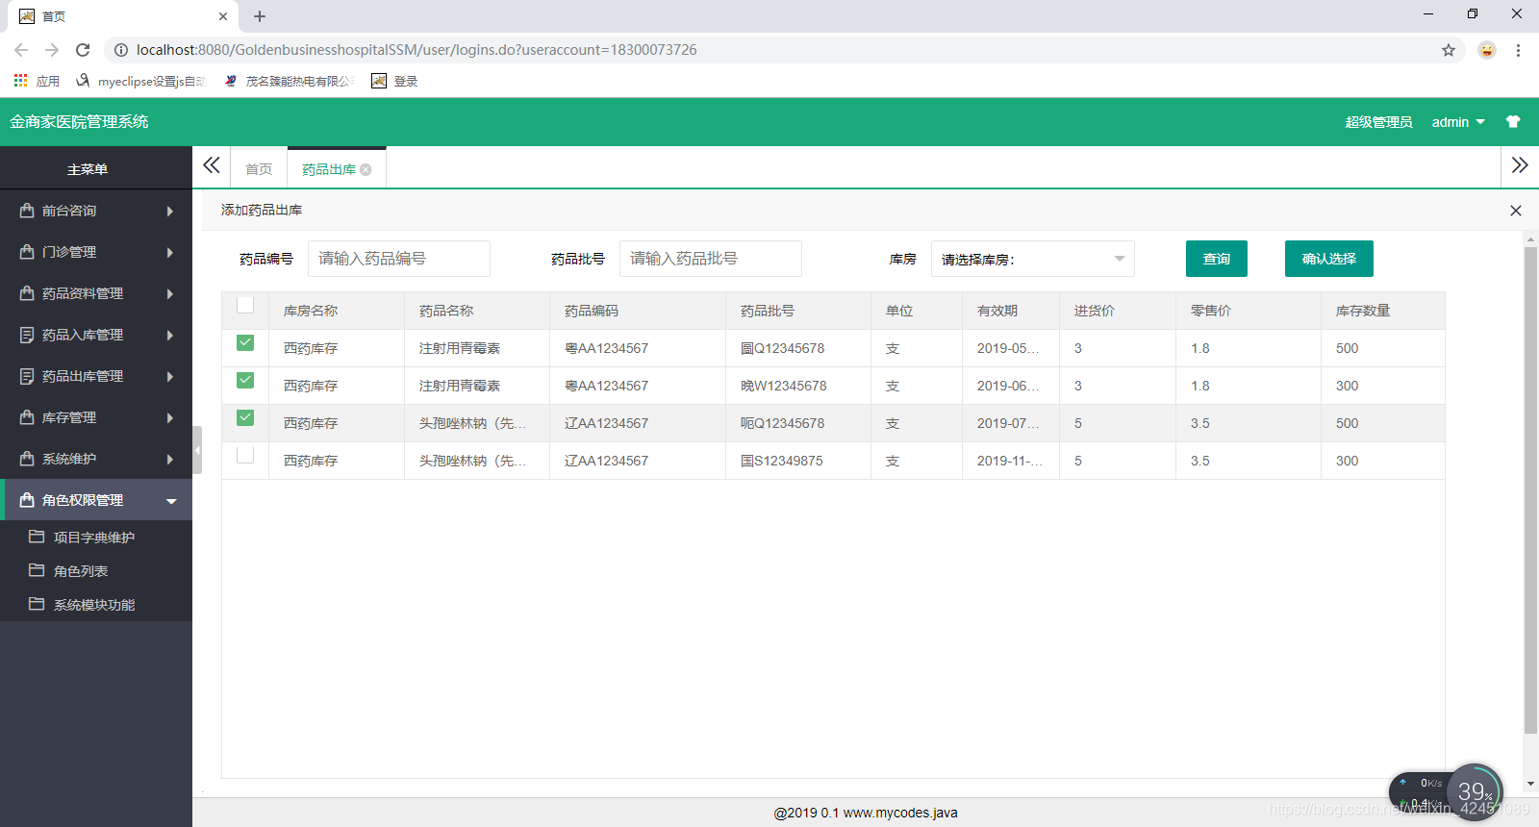Click the 药品资料管理 sidebar icon
The width and height of the screenshot is (1539, 827).
point(27,292)
